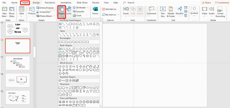Expand the New Slide dropdown
Image resolution: width=230 pixels, height=108 pixels.
(4, 15)
